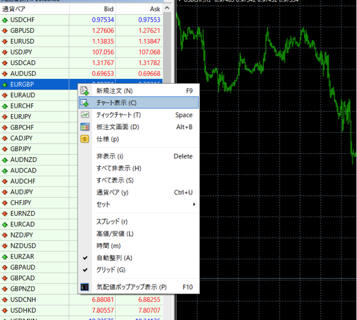Screen dimensions: 357x320
Task: Select the AUDCHF row
Action: (39, 181)
